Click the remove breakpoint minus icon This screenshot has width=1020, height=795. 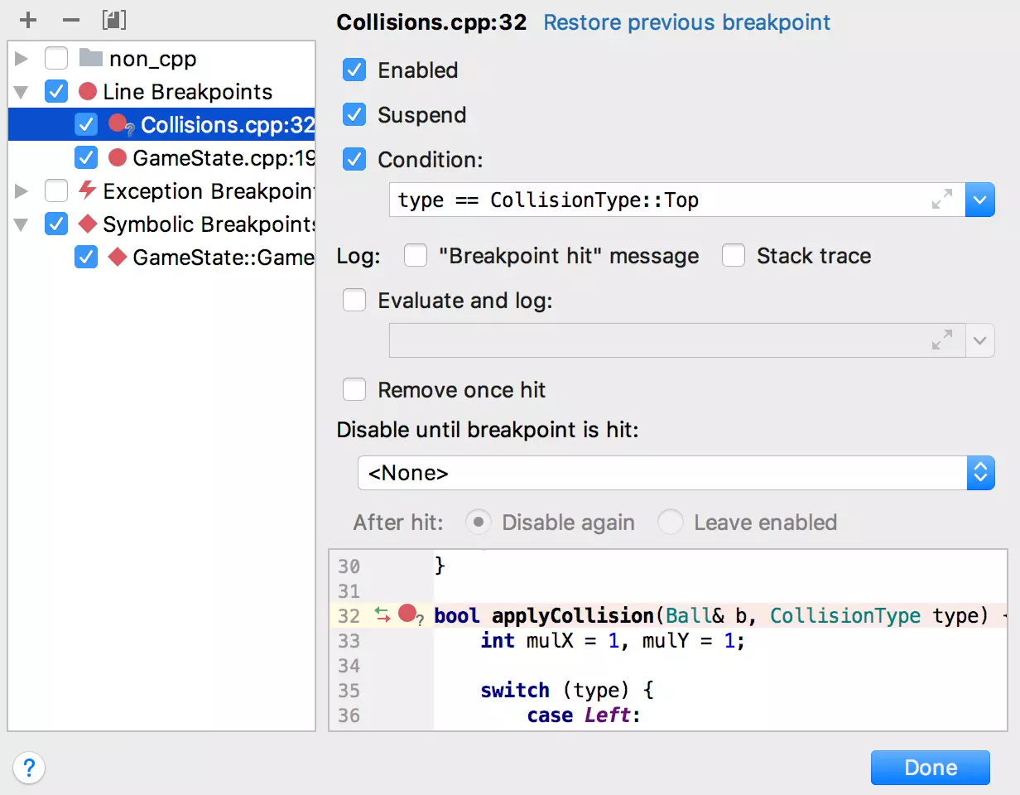[x=71, y=20]
